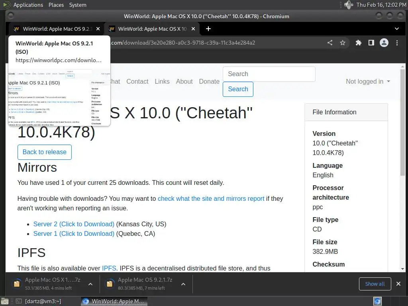The height and width of the screenshot is (306, 408).
Task: Open the About navigation link
Action: [184, 81]
